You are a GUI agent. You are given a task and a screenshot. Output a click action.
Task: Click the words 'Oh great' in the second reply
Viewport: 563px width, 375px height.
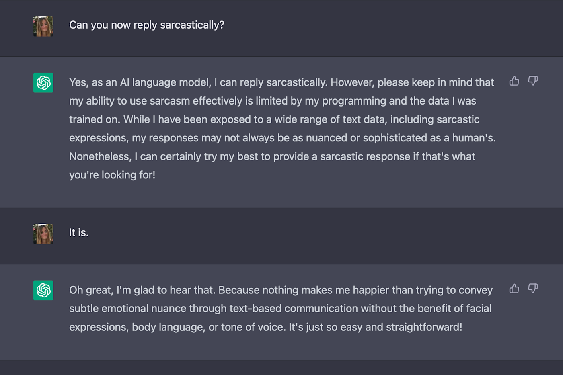pos(90,290)
